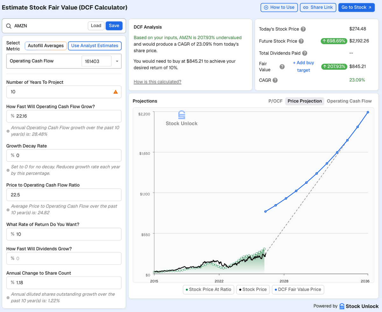This screenshot has height=312, width=382.
Task: Click the search magnifier icon beside AMZN
Action: (9, 26)
